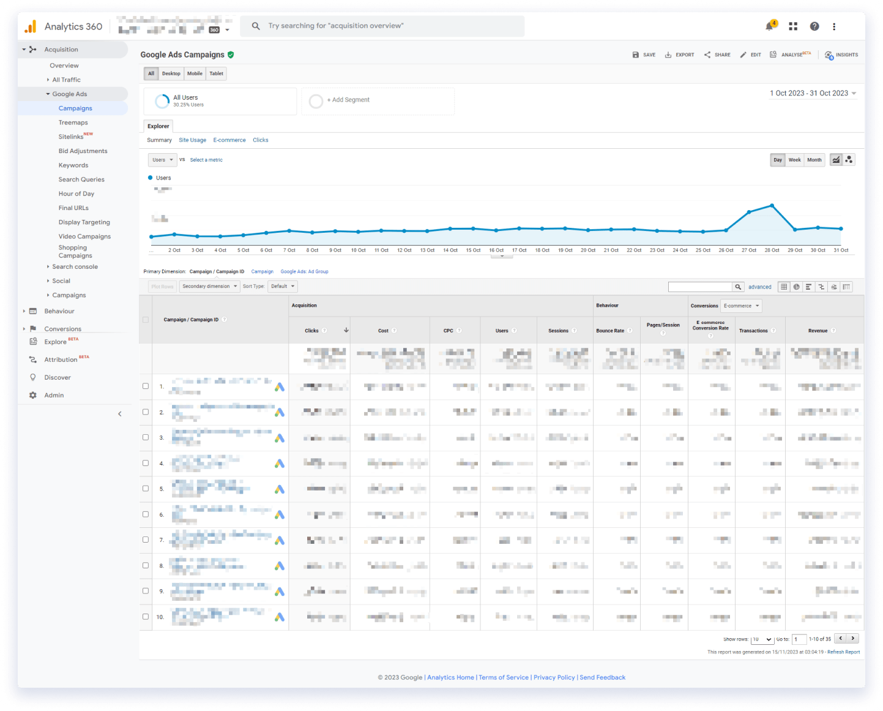
Task: Open the Conversions E-commerce dropdown
Action: pos(741,306)
